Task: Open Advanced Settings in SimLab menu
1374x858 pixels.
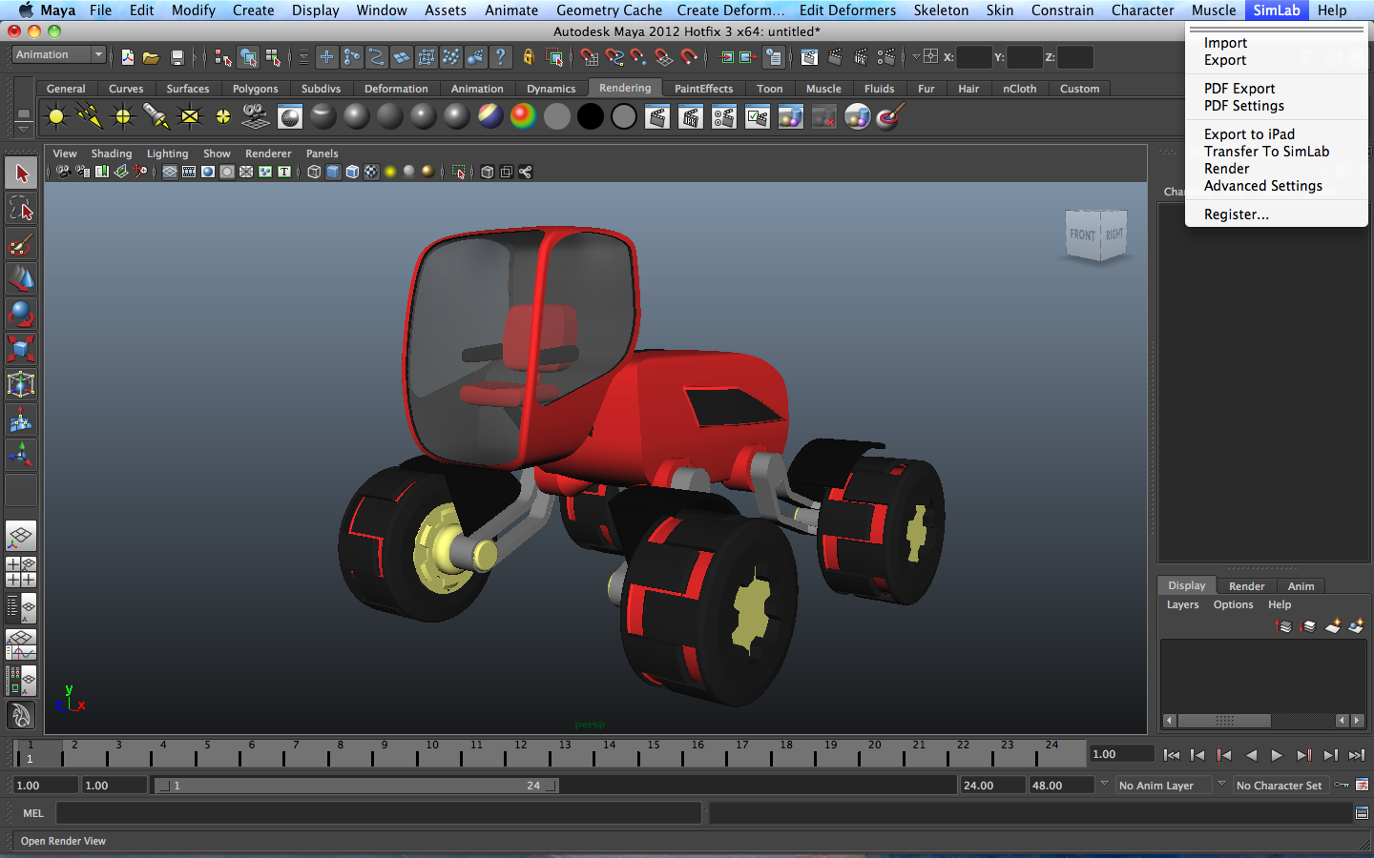Action: coord(1262,186)
